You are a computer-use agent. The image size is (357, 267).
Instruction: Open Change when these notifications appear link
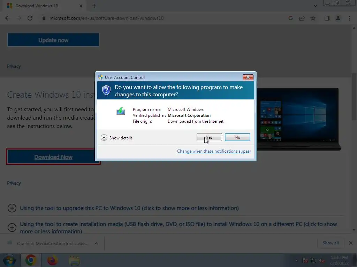[214, 151]
